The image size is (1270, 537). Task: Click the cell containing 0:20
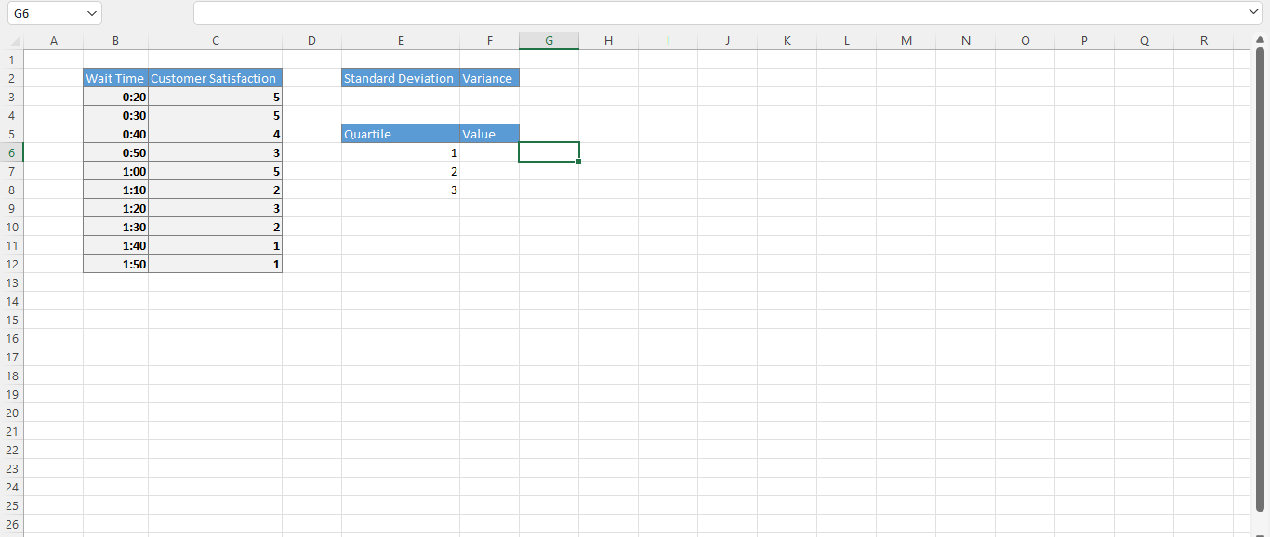pos(114,97)
